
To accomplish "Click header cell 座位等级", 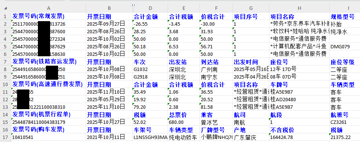I will [344, 62].
